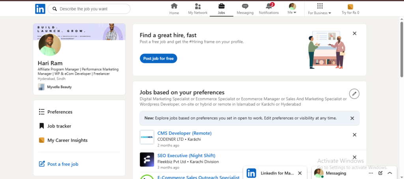
Task: Open E-Commerce Sales Outreach Specialist job
Action: click(x=198, y=177)
